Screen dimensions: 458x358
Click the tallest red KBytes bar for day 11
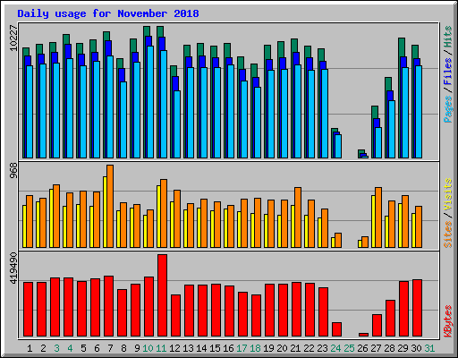point(163,295)
